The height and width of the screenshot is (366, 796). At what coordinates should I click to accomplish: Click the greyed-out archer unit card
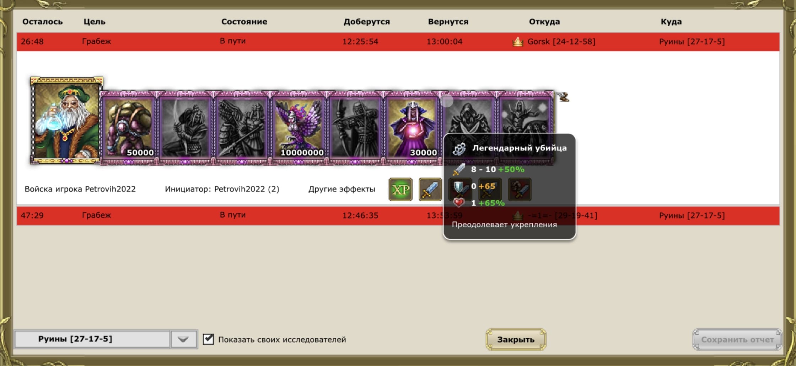click(355, 128)
